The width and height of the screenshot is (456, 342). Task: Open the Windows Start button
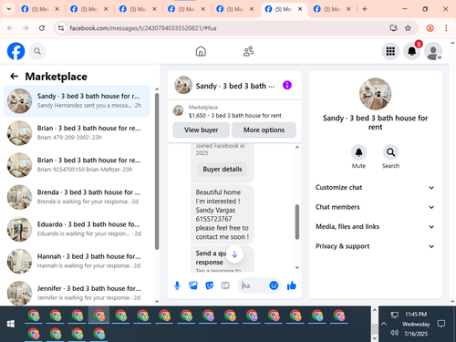(x=11, y=324)
